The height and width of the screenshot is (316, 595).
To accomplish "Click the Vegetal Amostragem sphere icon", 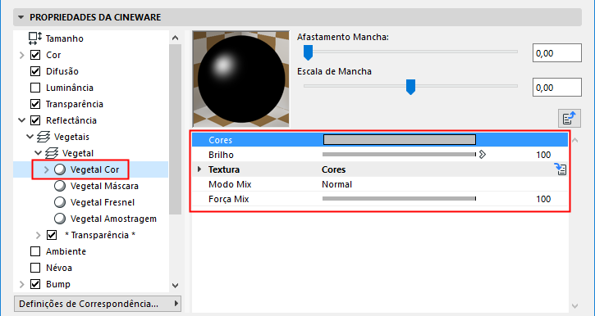I will click(x=60, y=219).
